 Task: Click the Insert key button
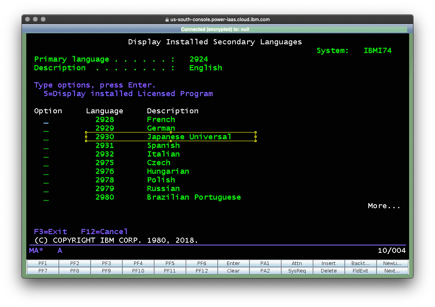click(x=329, y=263)
